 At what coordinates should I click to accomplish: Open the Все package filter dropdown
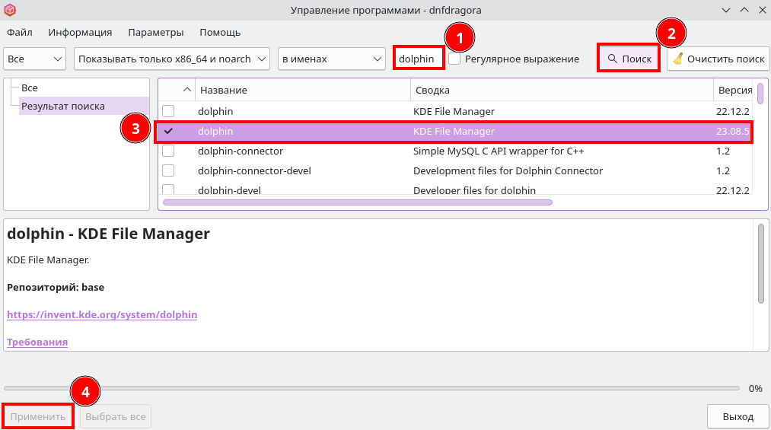(36, 59)
